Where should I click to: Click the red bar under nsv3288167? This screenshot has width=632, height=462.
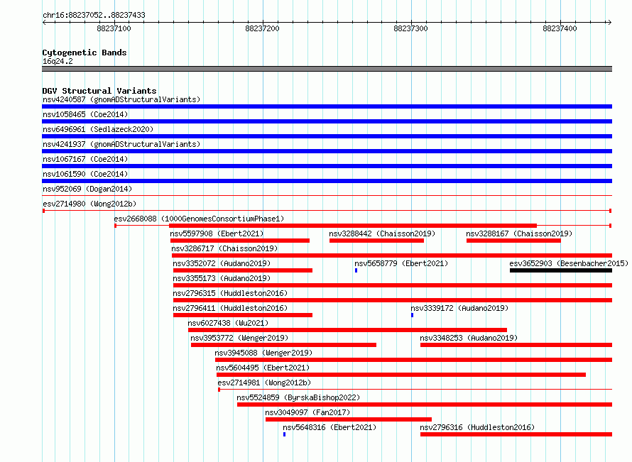[x=513, y=241]
